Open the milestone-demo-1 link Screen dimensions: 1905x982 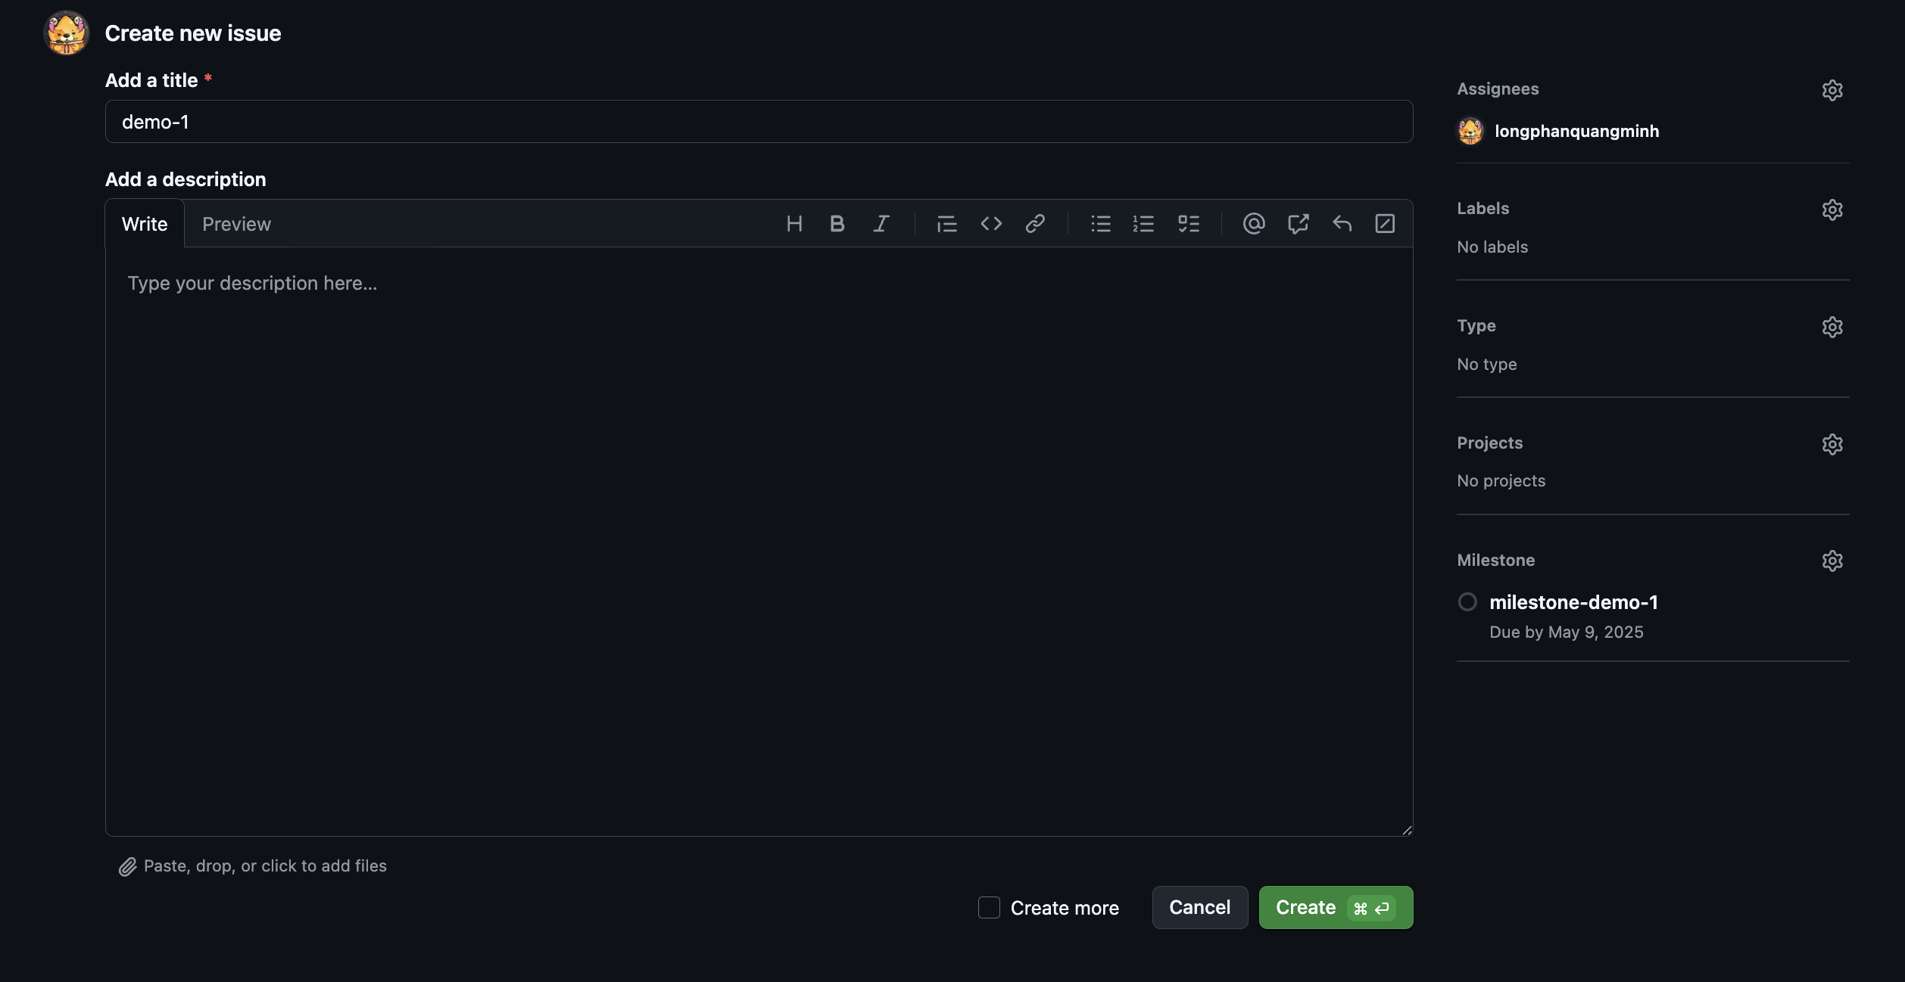pyautogui.click(x=1573, y=602)
